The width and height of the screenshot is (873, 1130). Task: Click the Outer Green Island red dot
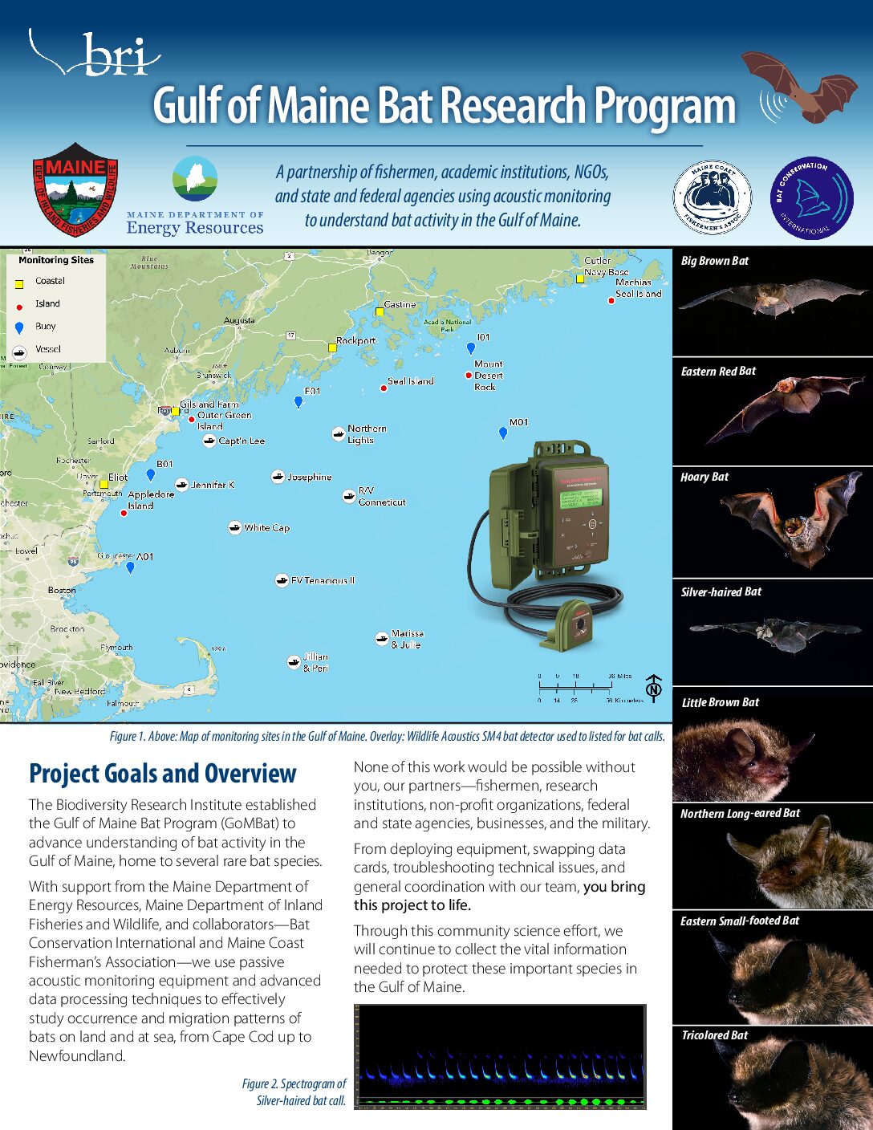[191, 419]
